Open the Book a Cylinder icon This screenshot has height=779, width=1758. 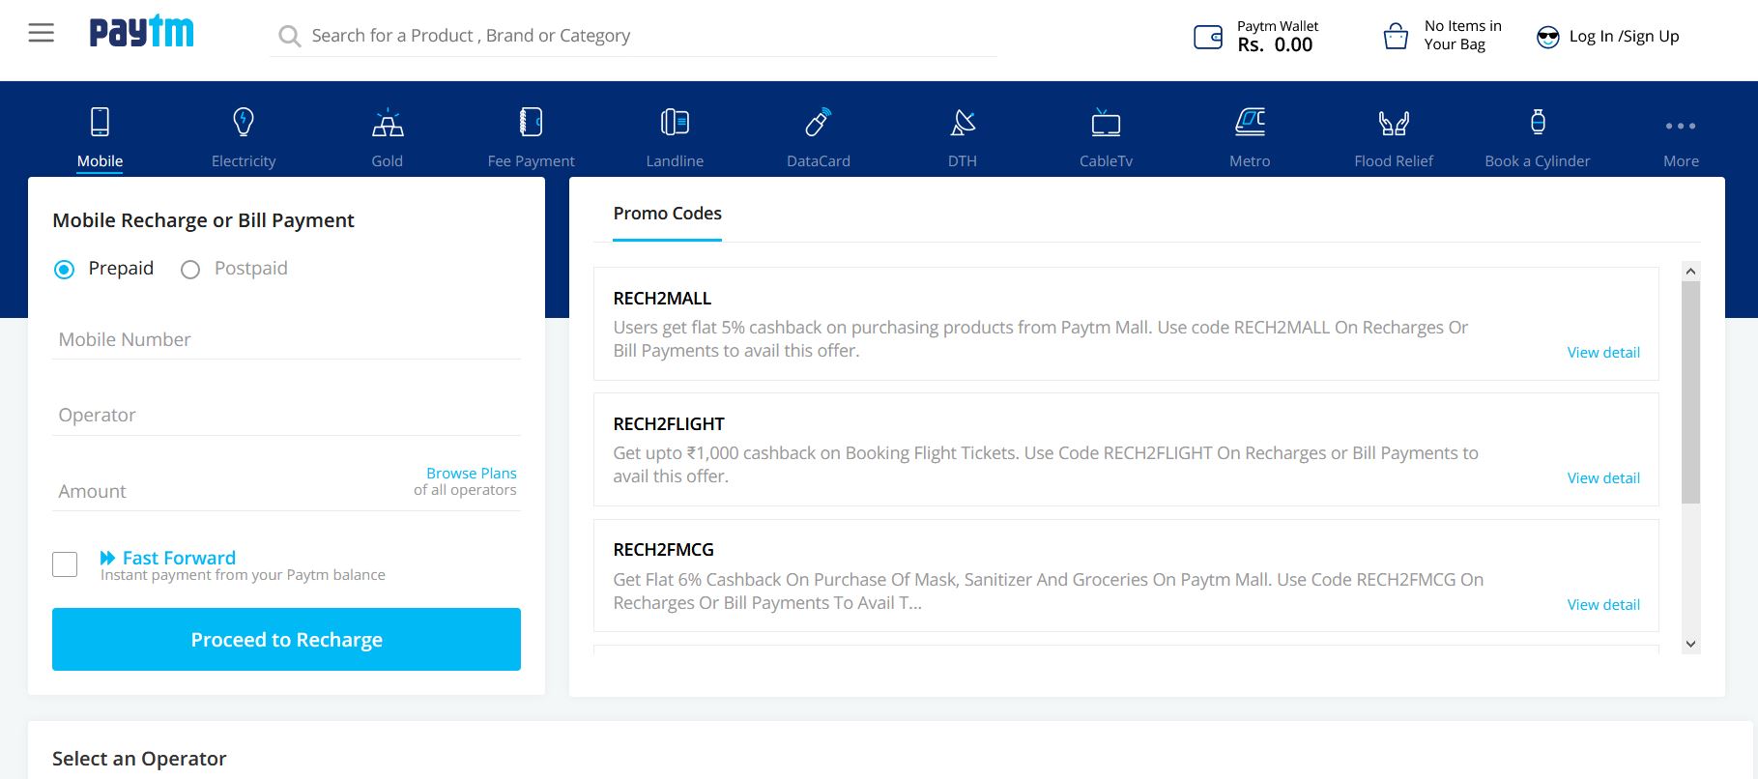[x=1538, y=122]
